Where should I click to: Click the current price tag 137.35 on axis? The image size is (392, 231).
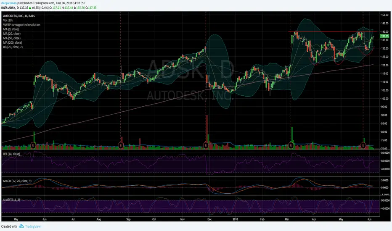point(384,36)
